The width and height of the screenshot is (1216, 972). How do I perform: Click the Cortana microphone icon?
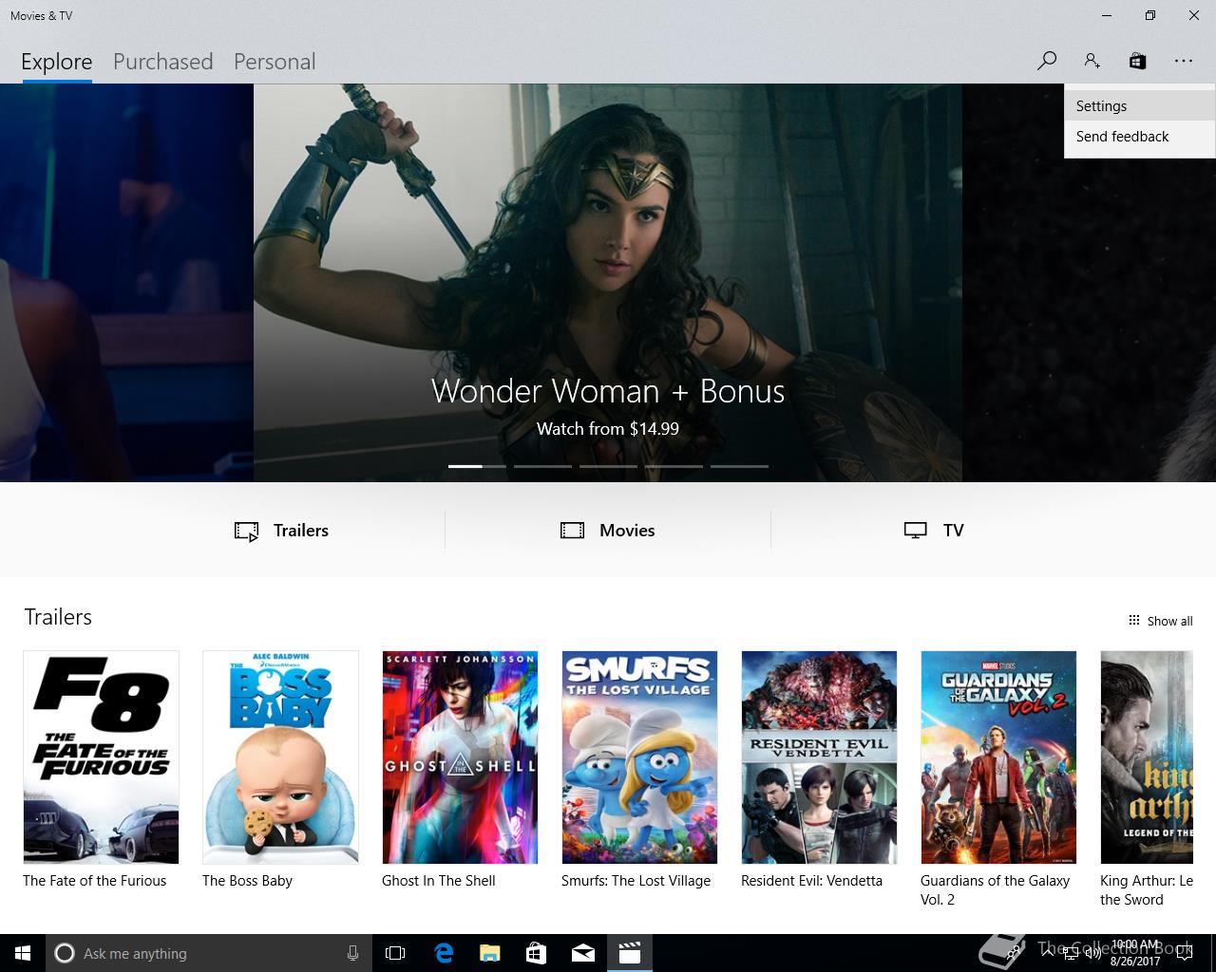pos(352,953)
